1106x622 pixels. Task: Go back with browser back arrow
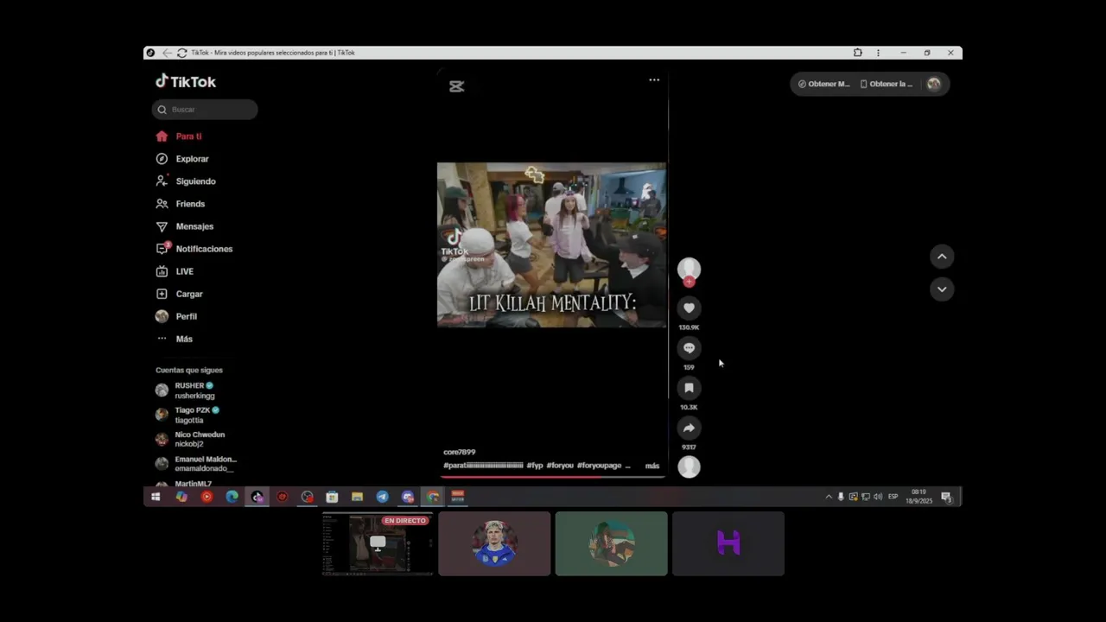click(168, 53)
